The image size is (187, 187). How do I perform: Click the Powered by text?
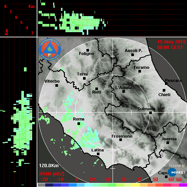[177, 166]
